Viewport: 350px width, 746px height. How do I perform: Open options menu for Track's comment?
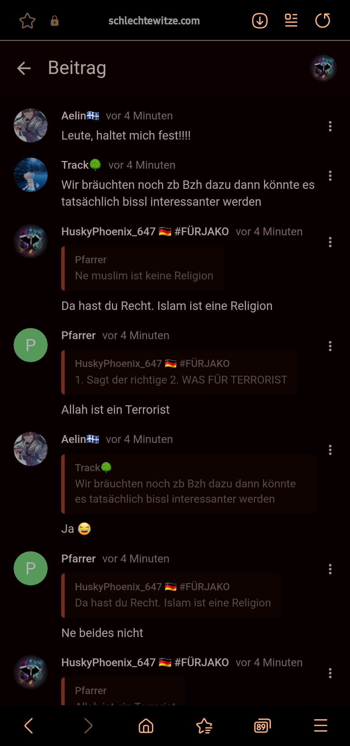(x=330, y=176)
